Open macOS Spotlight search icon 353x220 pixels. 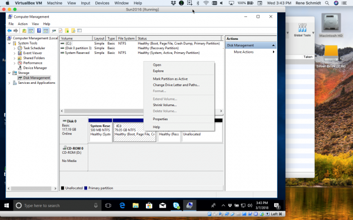[x=327, y=3]
